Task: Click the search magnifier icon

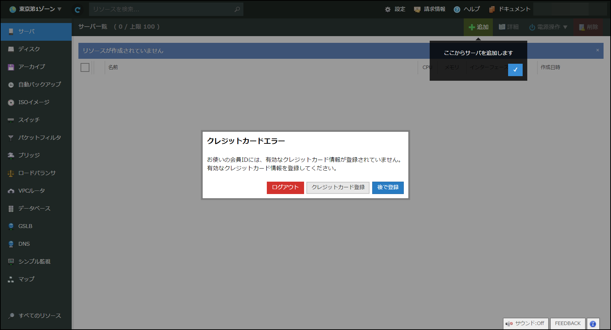Action: pos(237,10)
